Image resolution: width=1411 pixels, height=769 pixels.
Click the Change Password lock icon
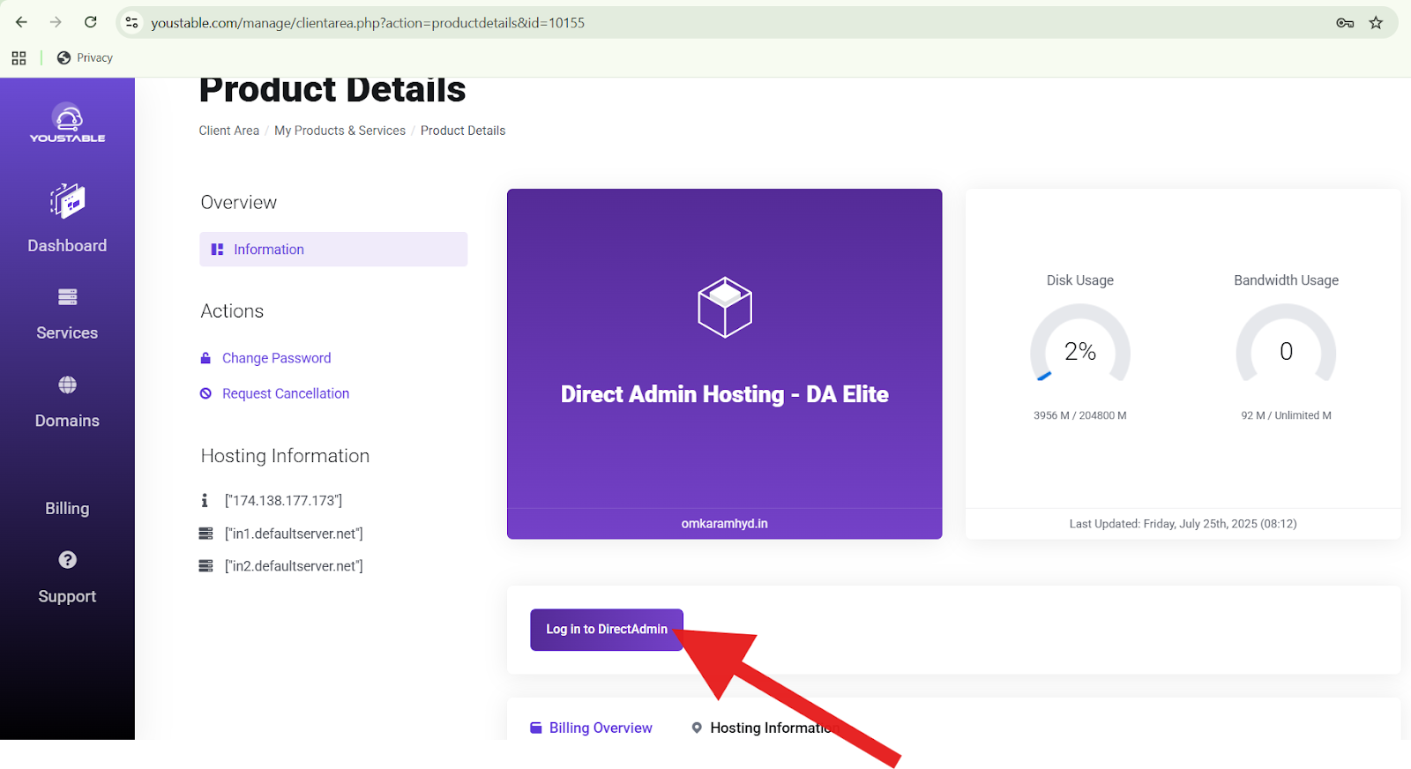click(205, 358)
